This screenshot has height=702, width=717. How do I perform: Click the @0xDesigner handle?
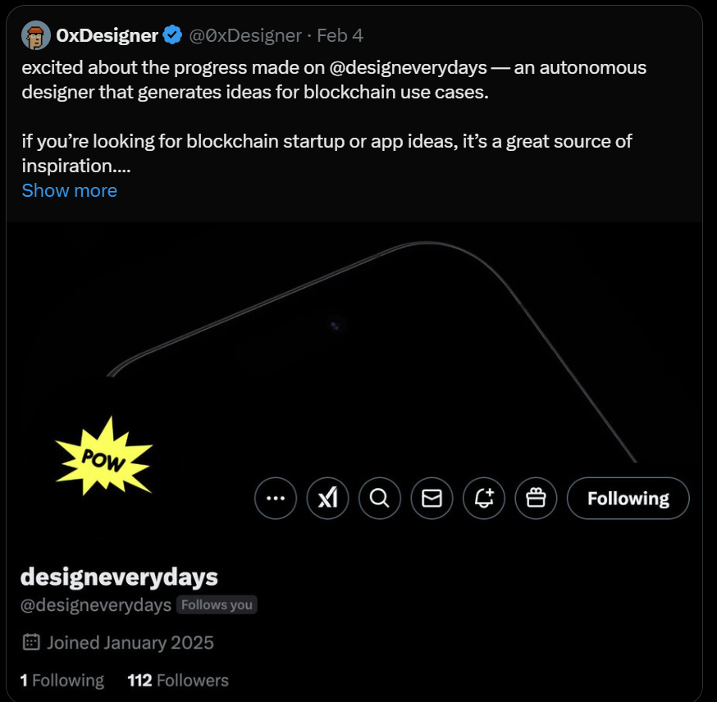(245, 35)
